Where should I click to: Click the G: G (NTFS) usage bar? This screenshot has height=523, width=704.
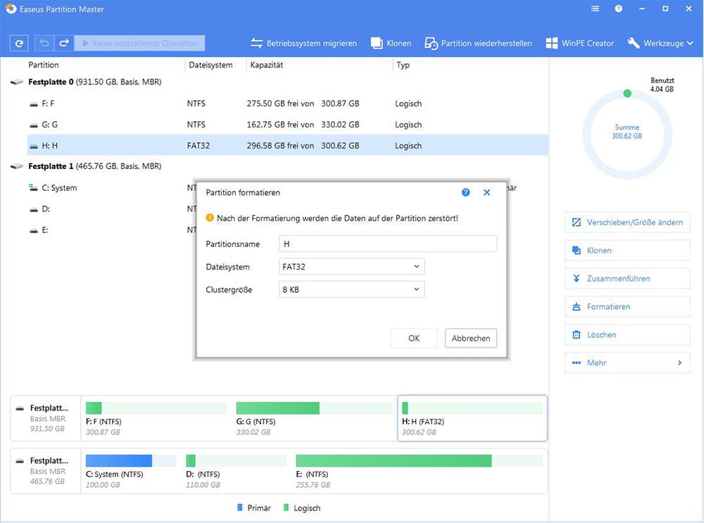pos(314,408)
